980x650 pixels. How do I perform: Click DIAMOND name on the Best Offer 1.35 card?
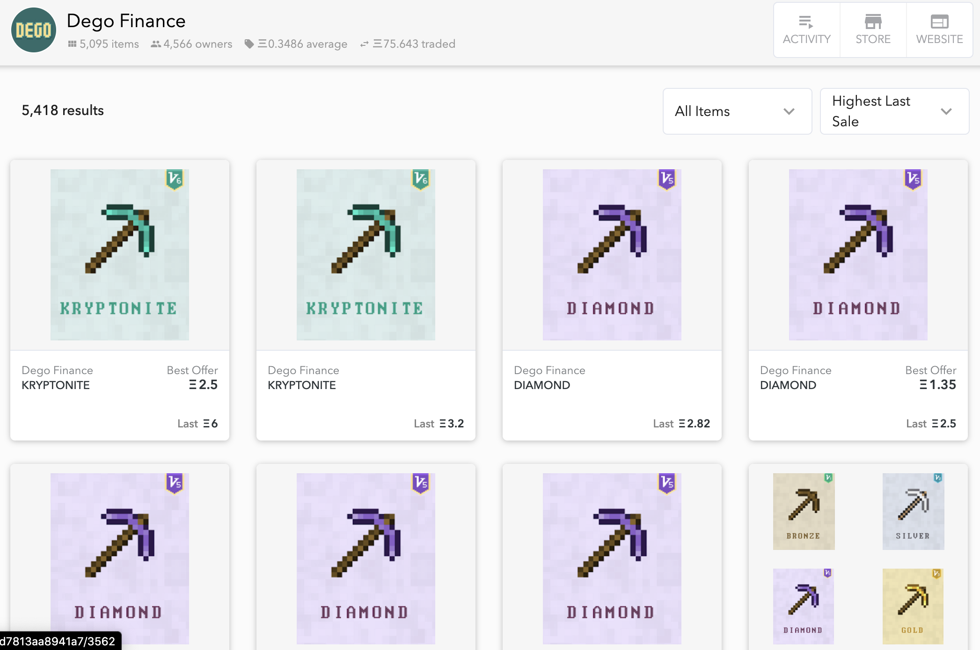[x=788, y=385]
